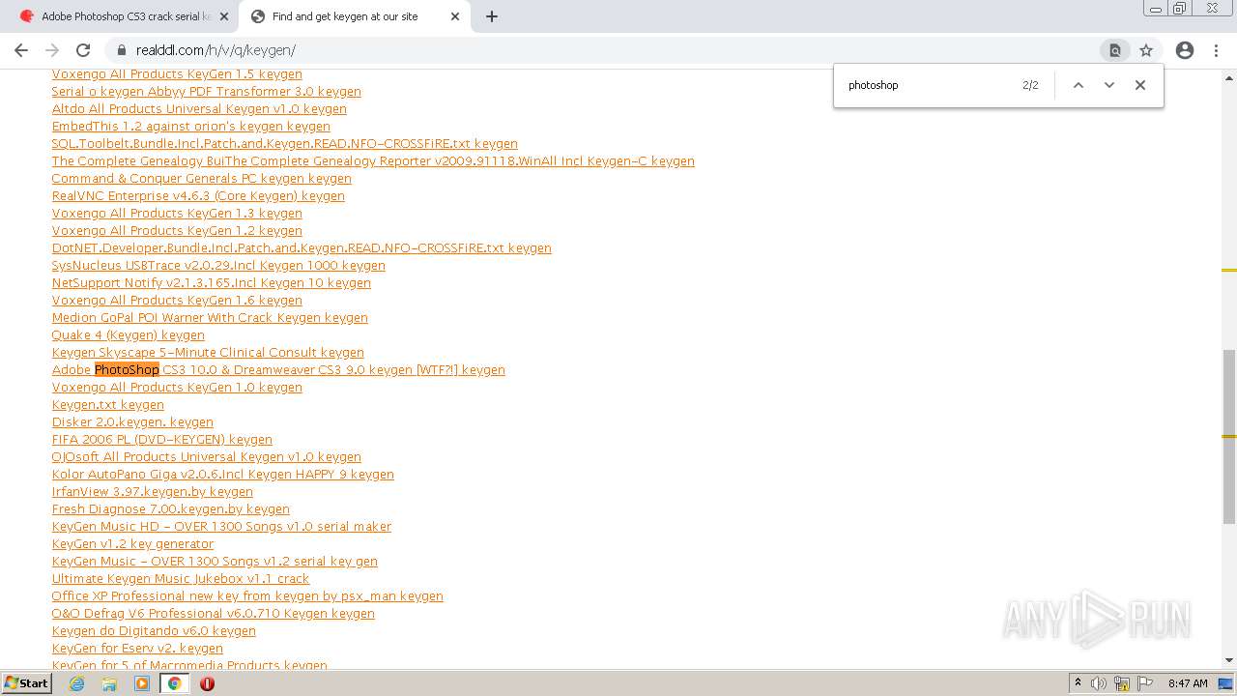This screenshot has height=696, width=1237.
Task: Click the Action Center flag icon
Action: pos(1143,683)
